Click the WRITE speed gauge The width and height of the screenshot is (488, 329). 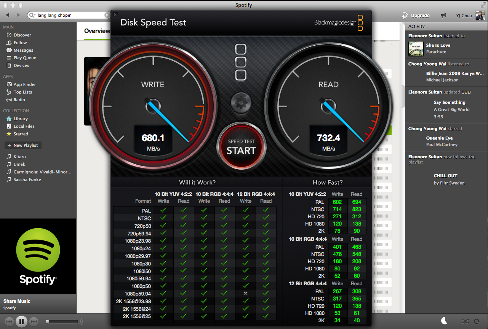(152, 105)
